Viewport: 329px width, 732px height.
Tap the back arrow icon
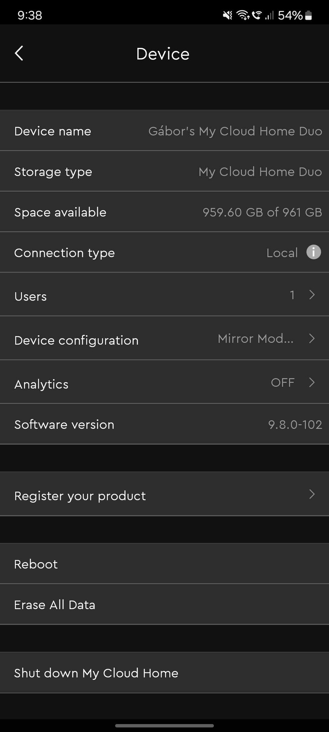(x=19, y=54)
